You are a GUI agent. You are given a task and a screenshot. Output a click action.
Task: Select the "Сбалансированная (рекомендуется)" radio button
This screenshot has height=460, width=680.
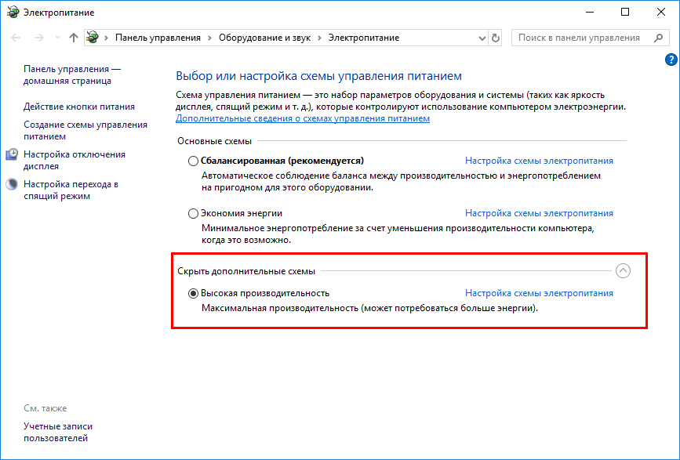(193, 161)
